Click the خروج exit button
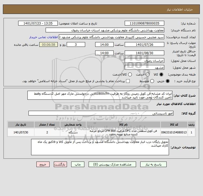 coord(43,164)
